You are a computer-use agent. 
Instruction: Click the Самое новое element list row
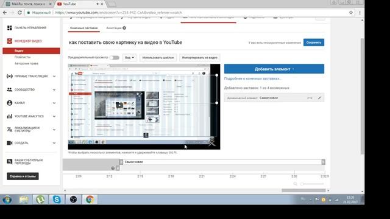click(x=274, y=98)
